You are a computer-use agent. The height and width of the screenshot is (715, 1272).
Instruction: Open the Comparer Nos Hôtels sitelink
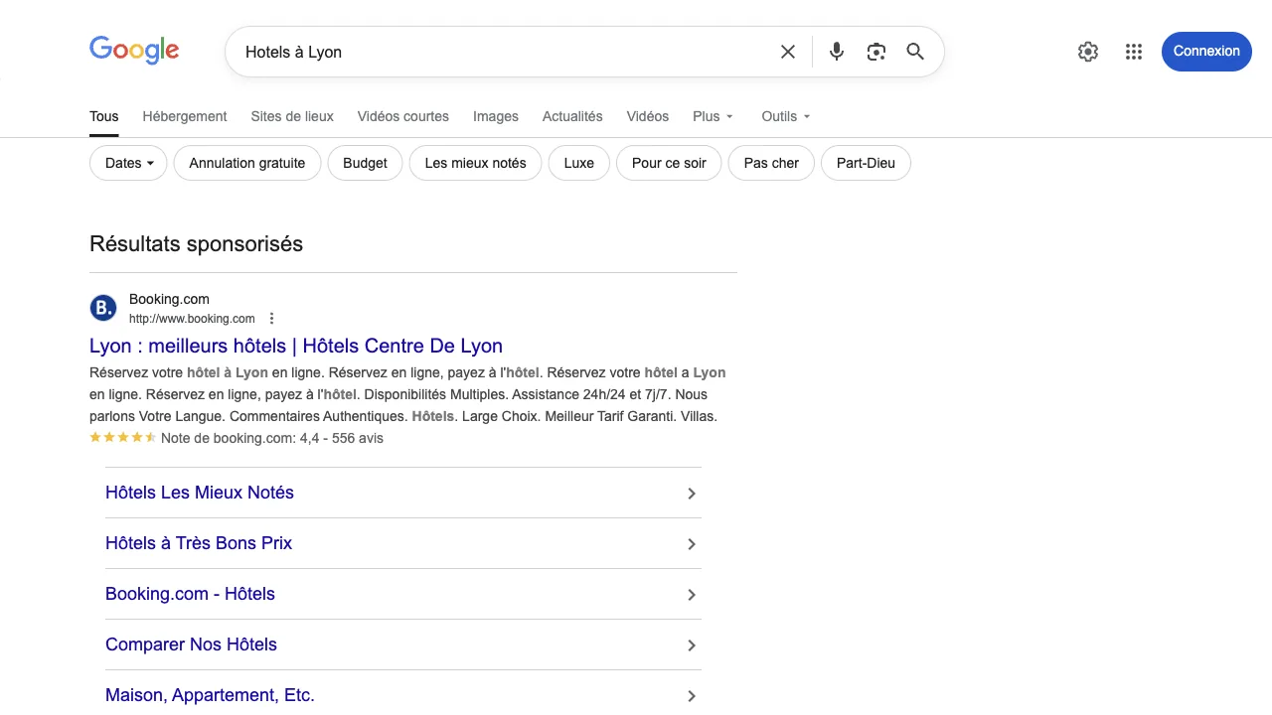tap(191, 644)
